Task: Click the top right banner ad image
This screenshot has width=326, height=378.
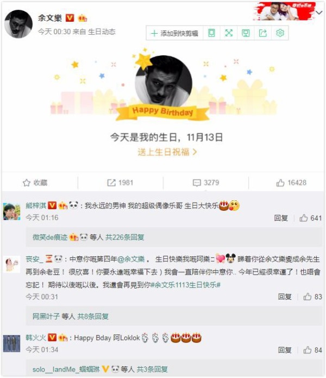Action: coord(284,11)
